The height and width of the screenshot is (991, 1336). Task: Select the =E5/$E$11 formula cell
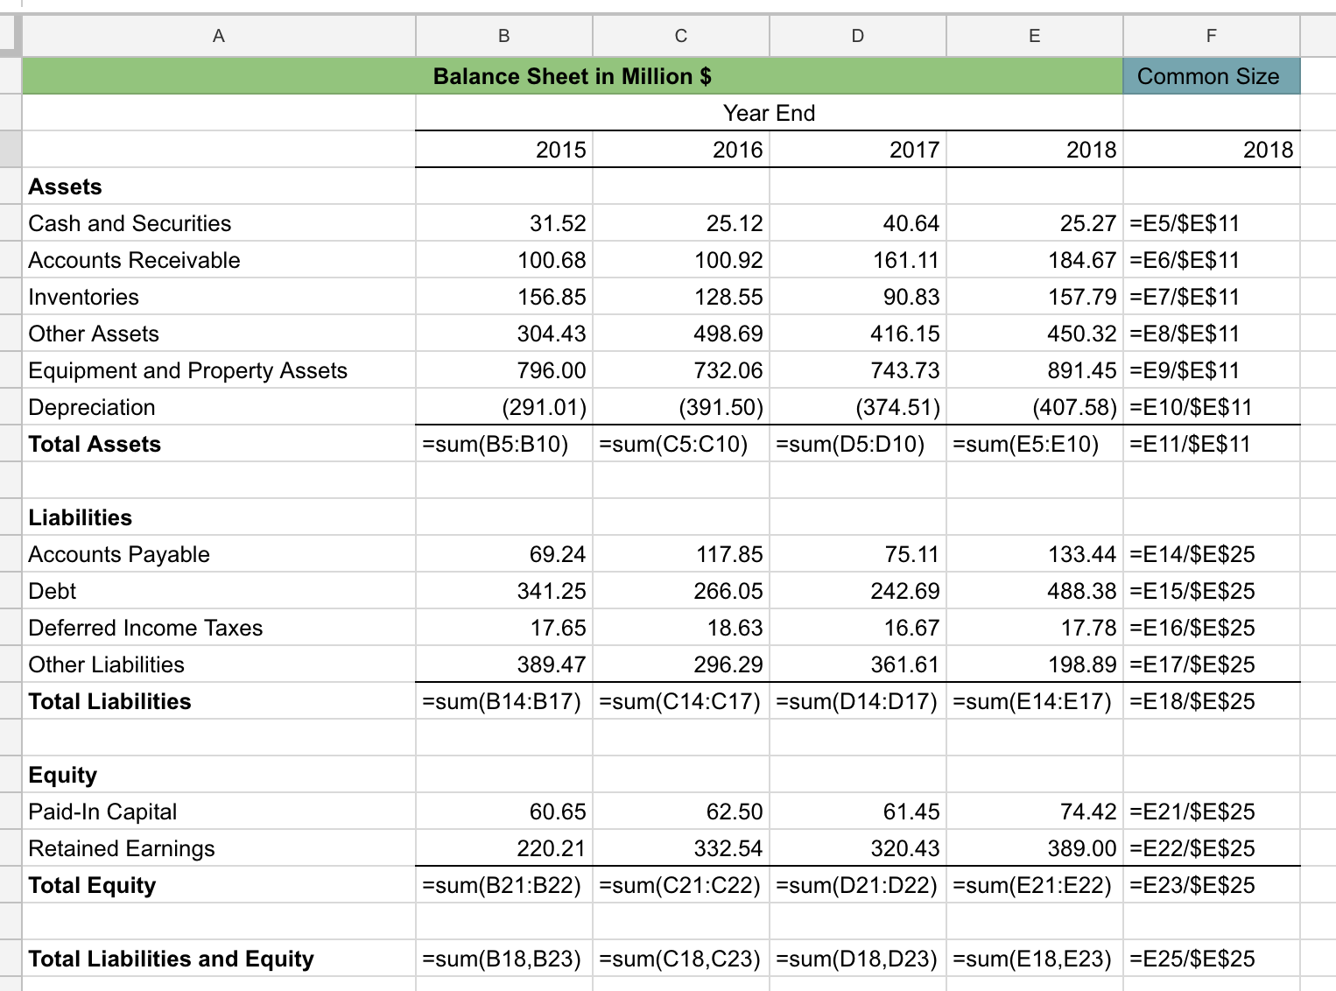(1212, 223)
